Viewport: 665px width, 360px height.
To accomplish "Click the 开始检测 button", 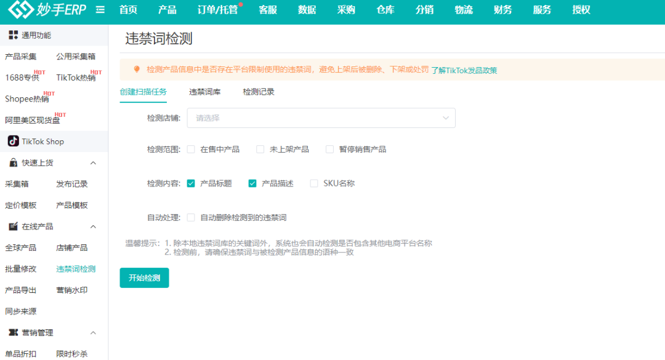I will pyautogui.click(x=144, y=278).
